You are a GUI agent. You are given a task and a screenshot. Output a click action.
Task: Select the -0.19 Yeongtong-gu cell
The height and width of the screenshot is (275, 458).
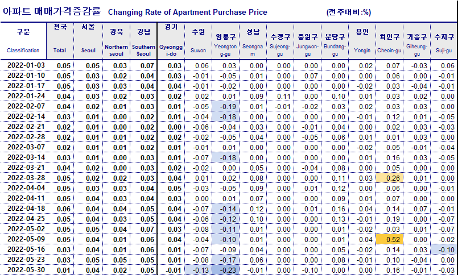225,106
